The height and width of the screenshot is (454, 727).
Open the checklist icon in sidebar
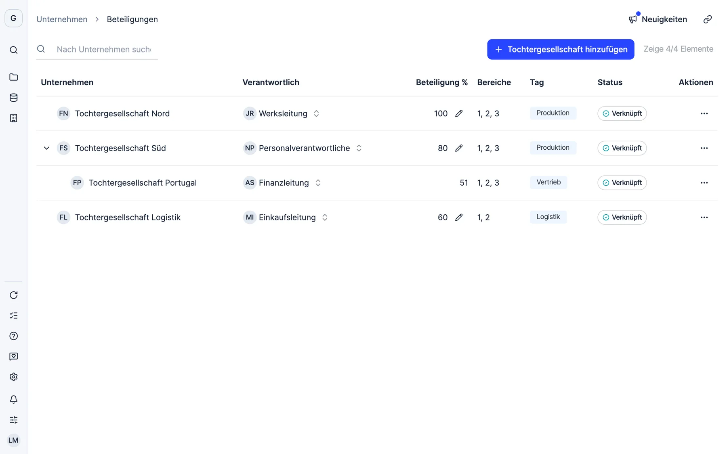13,316
